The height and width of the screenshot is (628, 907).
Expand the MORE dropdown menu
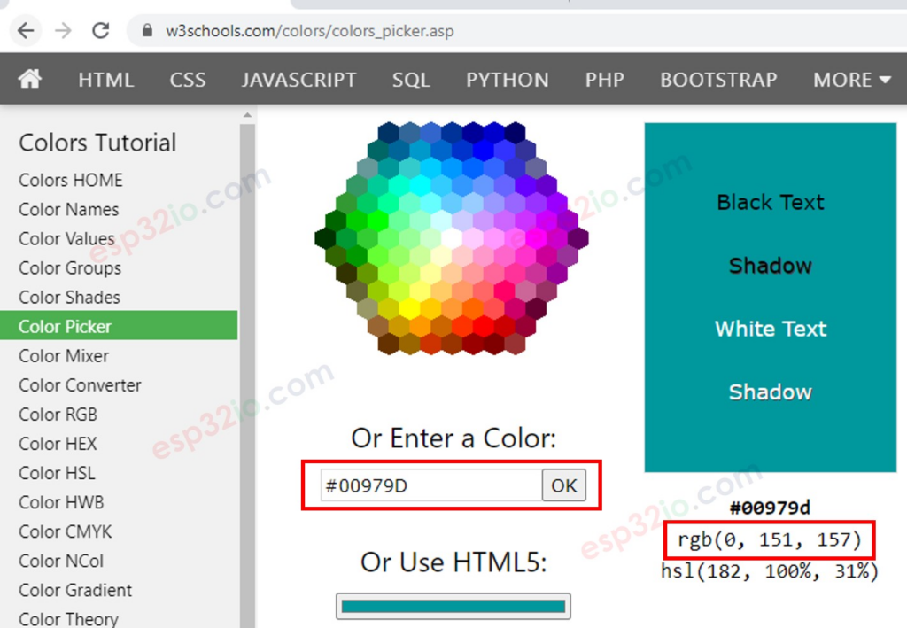pyautogui.click(x=851, y=79)
